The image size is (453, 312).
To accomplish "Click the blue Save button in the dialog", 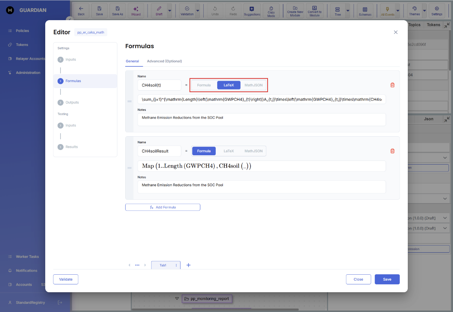I will click(x=387, y=279).
